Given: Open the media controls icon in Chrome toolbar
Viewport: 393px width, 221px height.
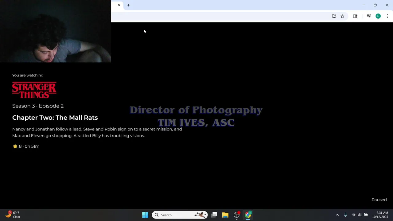Looking at the screenshot, I should tap(369, 16).
